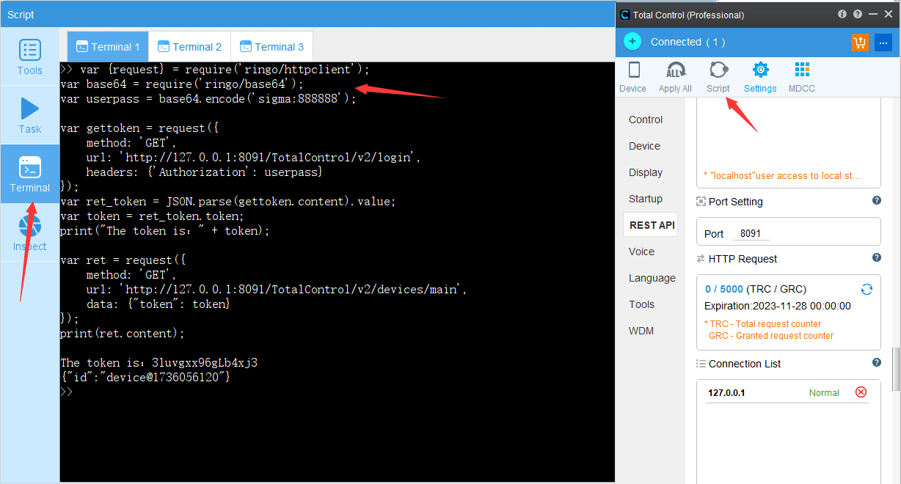The width and height of the screenshot is (901, 484).
Task: Select Control in settings menu
Action: click(x=646, y=120)
